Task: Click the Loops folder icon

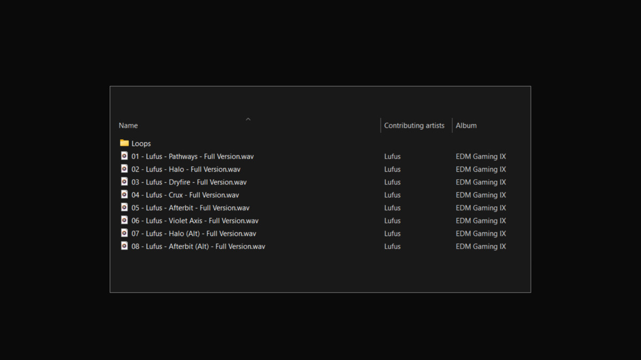Action: 124,143
